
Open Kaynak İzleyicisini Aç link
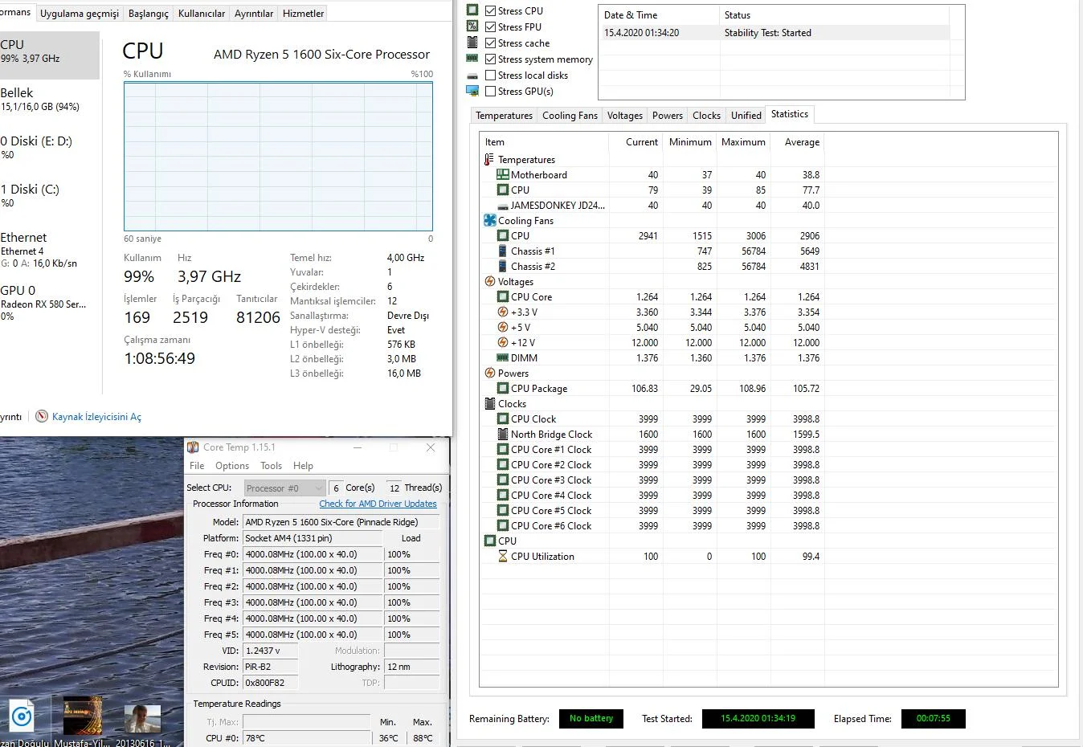pyautogui.click(x=96, y=417)
